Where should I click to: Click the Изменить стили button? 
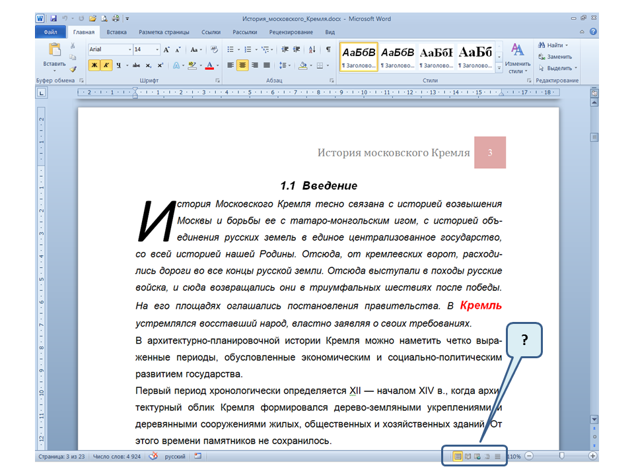[x=517, y=58]
